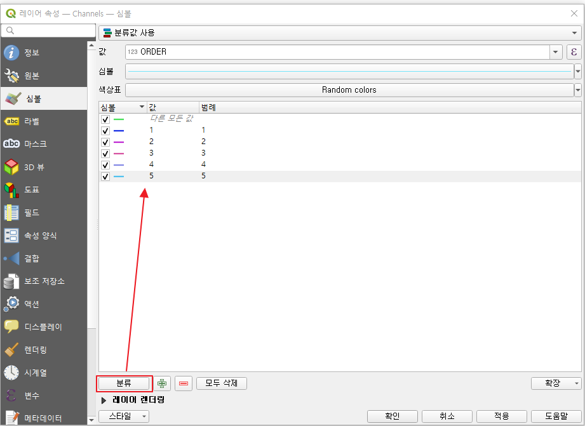Click the green line symbol for '다른 모든 값'

coord(119,119)
